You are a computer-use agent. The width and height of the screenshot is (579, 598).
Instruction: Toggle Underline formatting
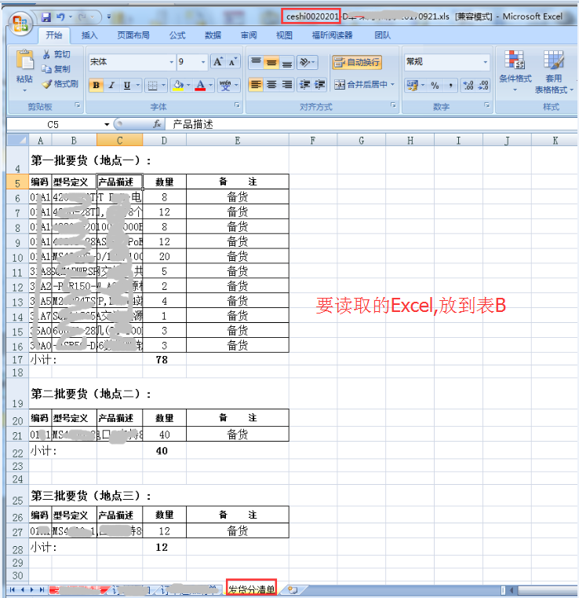pyautogui.click(x=127, y=86)
